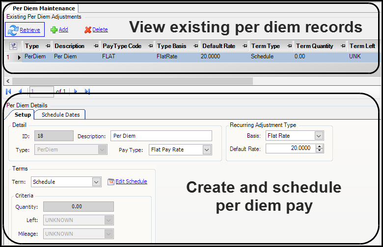The width and height of the screenshot is (383, 247).
Task: Click the Add link
Action: pos(63,29)
